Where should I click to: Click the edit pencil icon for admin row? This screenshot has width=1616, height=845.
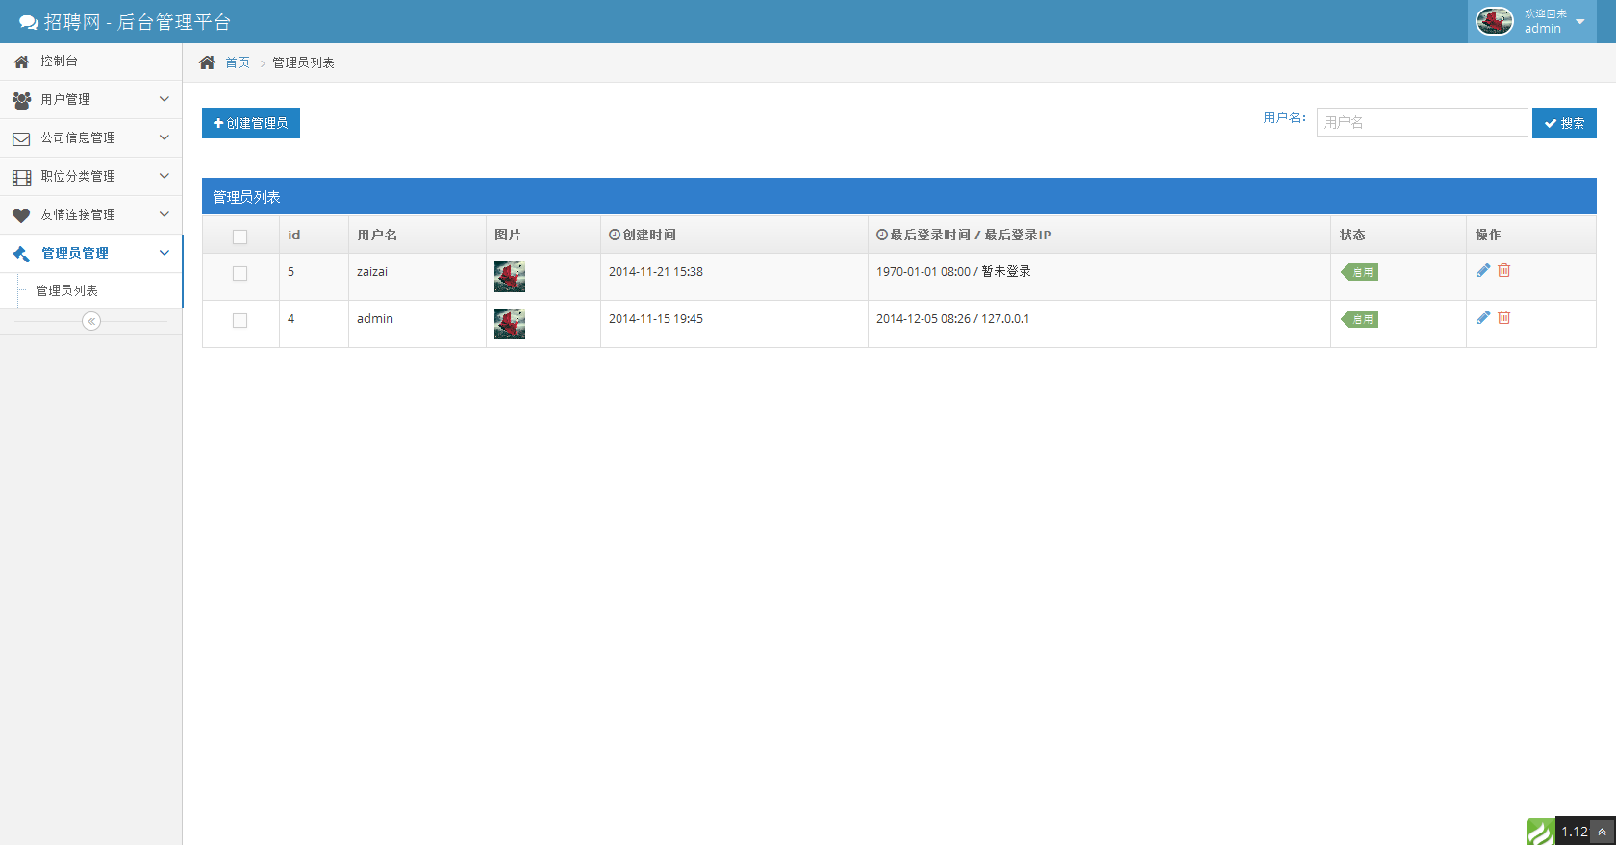1482,318
